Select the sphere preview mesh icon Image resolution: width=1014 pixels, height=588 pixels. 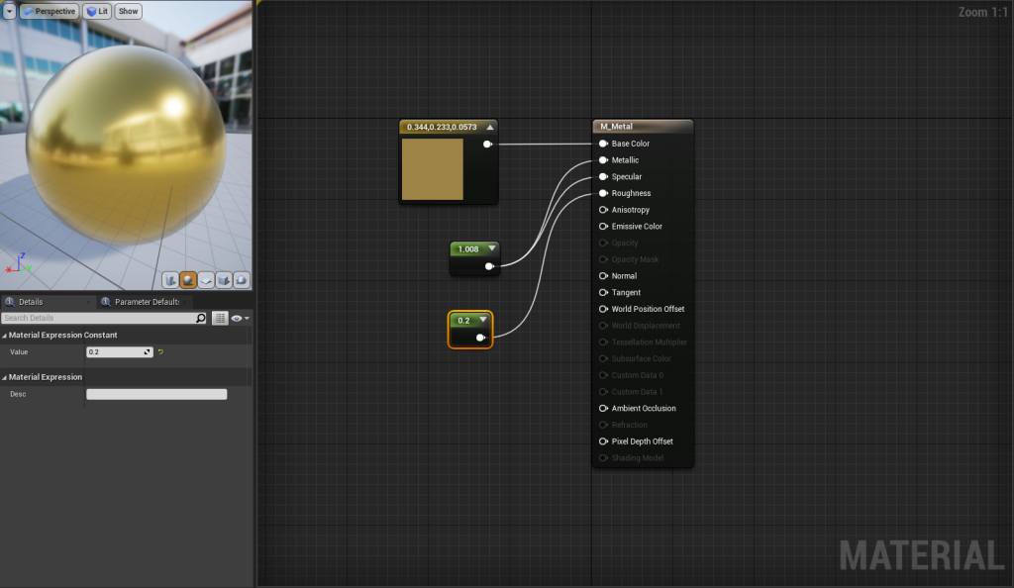[x=188, y=280]
